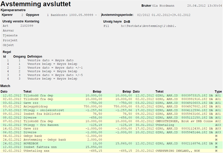Click rule 'Venstre dato = Høyre dato +/-1'
The width and height of the screenshot is (223, 153).
click(55, 68)
